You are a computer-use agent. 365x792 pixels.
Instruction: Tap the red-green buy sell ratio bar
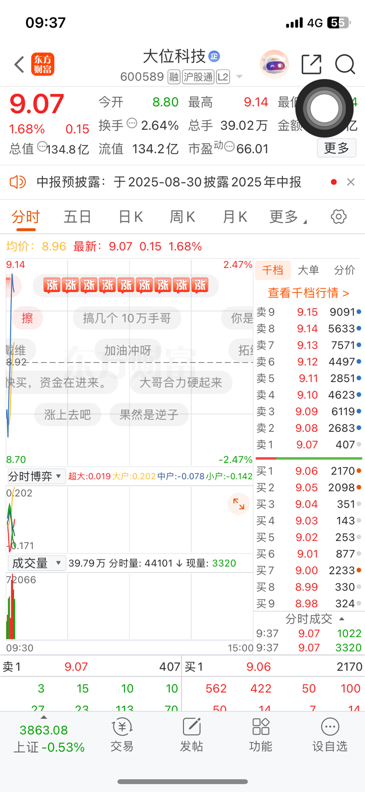click(x=309, y=458)
